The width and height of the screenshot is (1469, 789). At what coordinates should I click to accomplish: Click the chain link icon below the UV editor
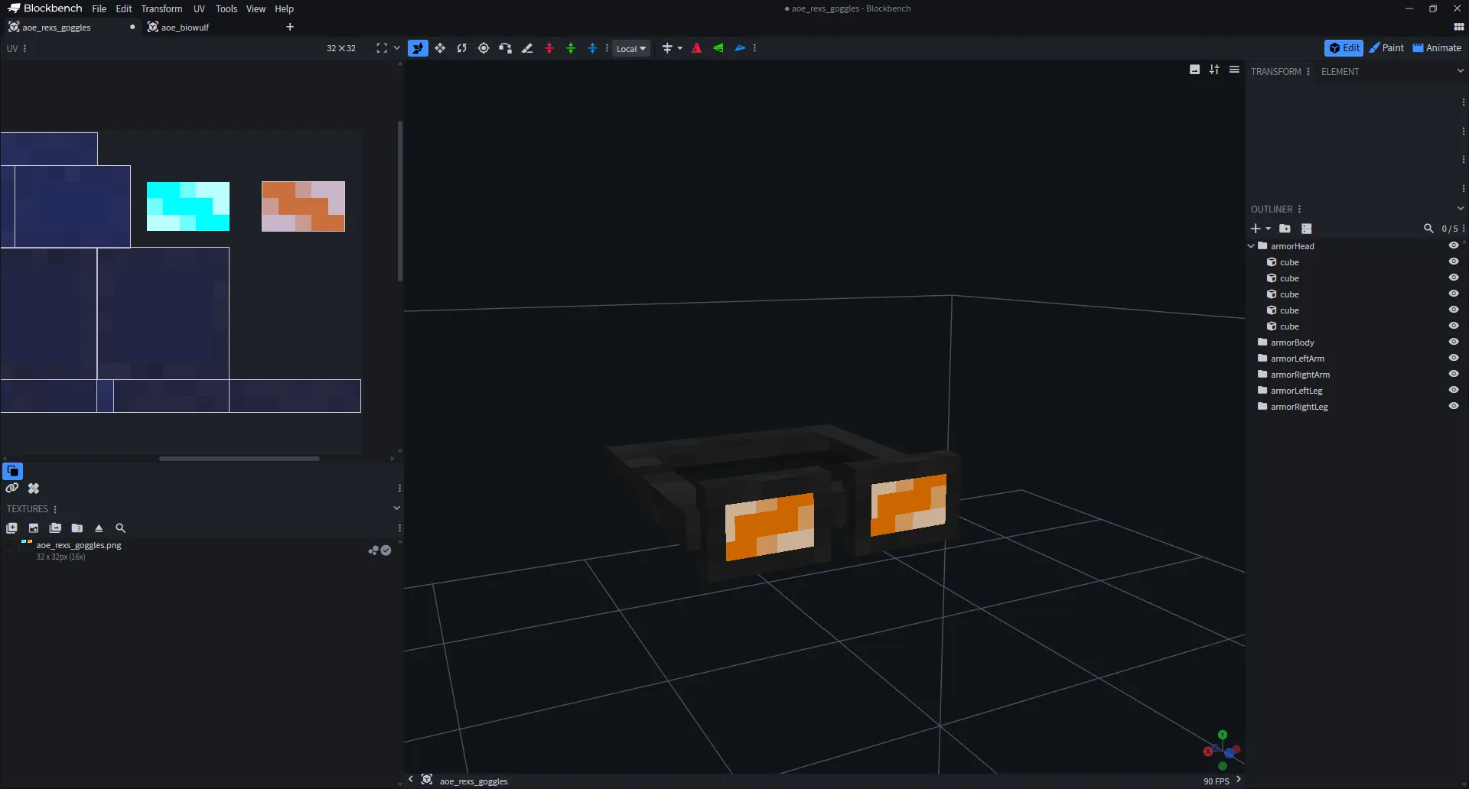point(11,488)
